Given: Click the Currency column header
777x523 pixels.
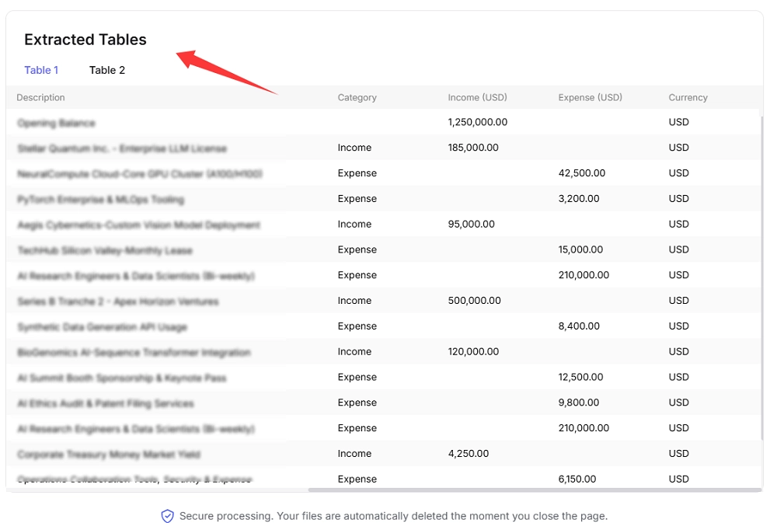Looking at the screenshot, I should pos(688,97).
